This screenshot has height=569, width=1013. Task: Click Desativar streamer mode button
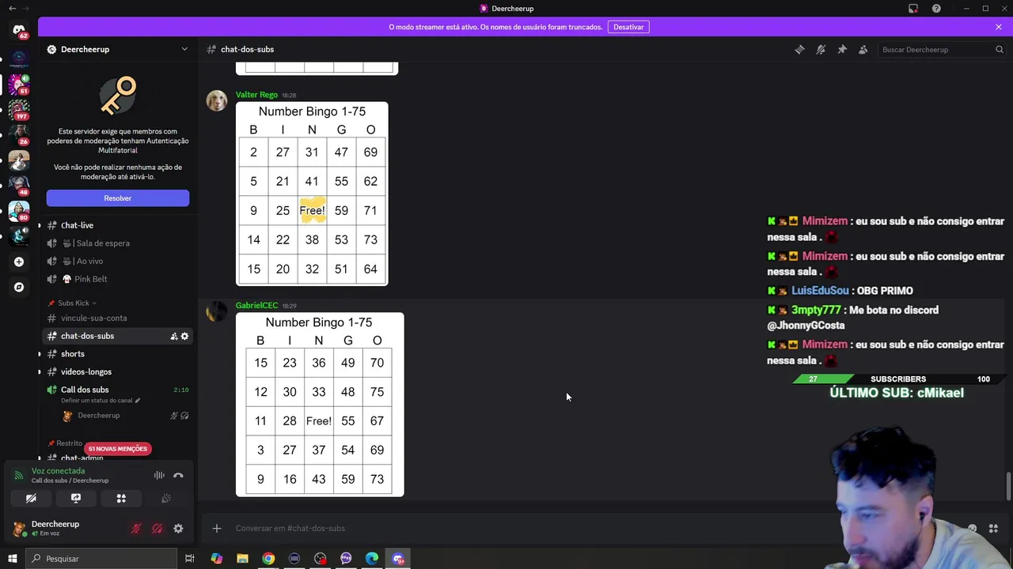(628, 27)
